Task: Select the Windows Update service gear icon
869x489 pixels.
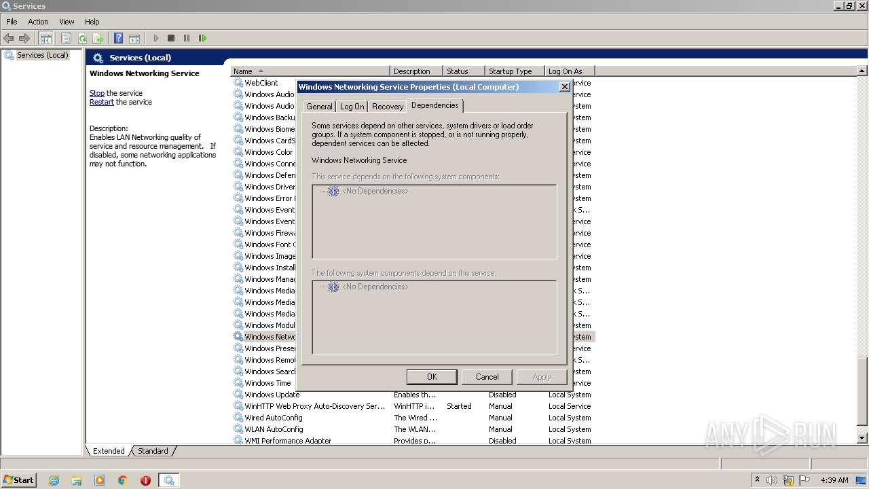Action: (x=238, y=395)
